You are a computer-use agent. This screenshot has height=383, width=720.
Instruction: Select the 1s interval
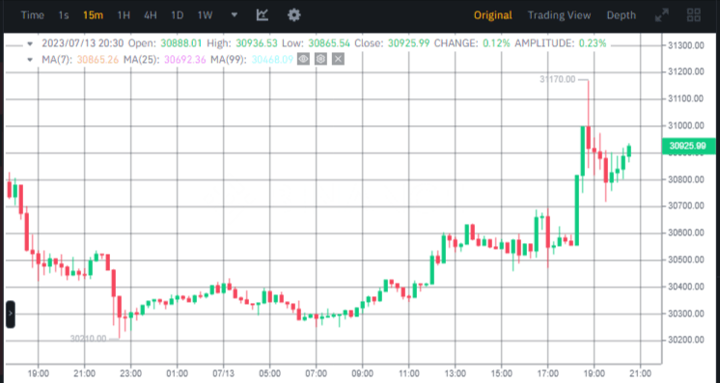(x=64, y=15)
